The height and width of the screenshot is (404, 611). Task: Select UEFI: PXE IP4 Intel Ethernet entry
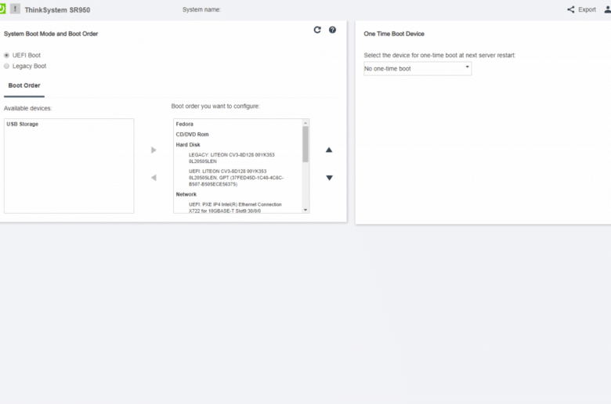pos(235,207)
